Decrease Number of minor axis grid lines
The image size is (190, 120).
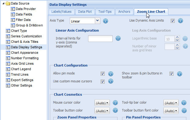(177, 48)
